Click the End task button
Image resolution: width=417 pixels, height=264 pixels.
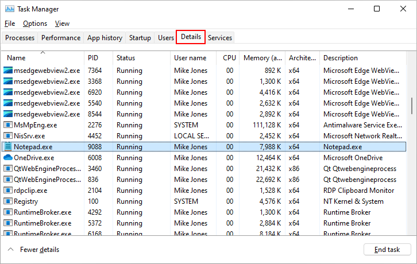point(387,250)
